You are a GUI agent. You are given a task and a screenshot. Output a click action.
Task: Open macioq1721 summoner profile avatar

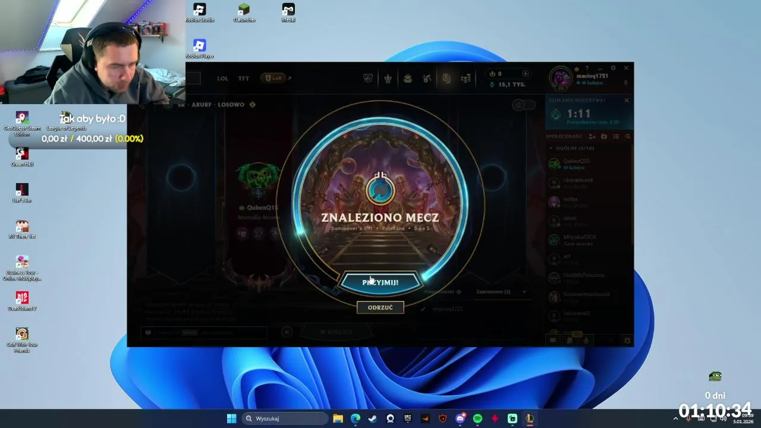tap(561, 78)
